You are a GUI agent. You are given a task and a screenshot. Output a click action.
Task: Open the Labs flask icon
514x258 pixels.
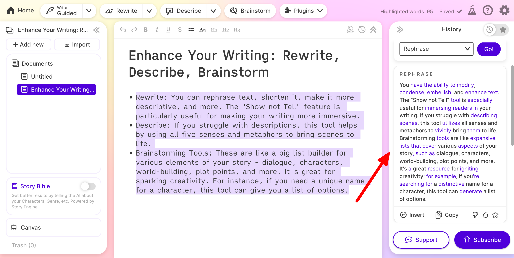472,11
